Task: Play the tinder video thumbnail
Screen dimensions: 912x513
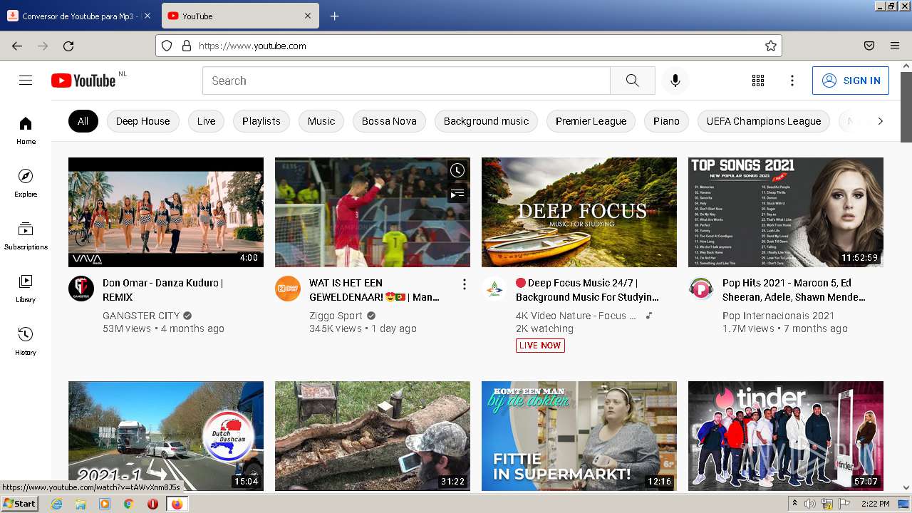Action: coord(786,436)
